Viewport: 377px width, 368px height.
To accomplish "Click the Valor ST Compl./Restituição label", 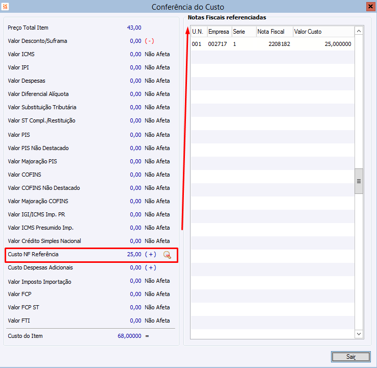I will pos(41,120).
